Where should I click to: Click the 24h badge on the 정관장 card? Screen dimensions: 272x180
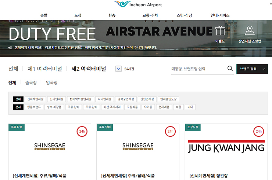259,132
